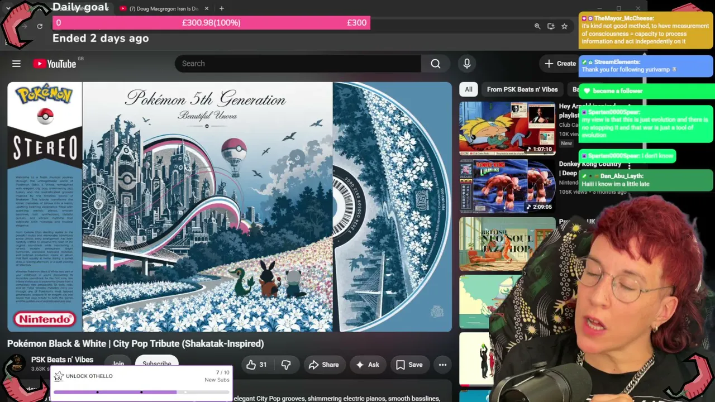Click the Join channel membership button
715x402 pixels.
coord(118,363)
